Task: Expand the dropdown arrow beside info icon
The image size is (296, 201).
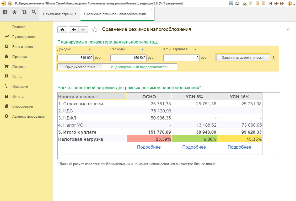Action: (x=294, y=4)
